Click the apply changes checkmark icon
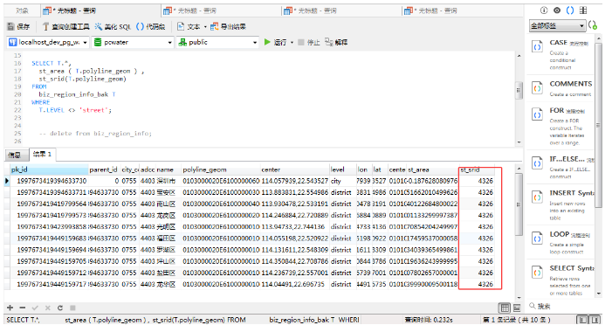Image resolution: width=612 pixels, height=332 pixels. coord(35,308)
